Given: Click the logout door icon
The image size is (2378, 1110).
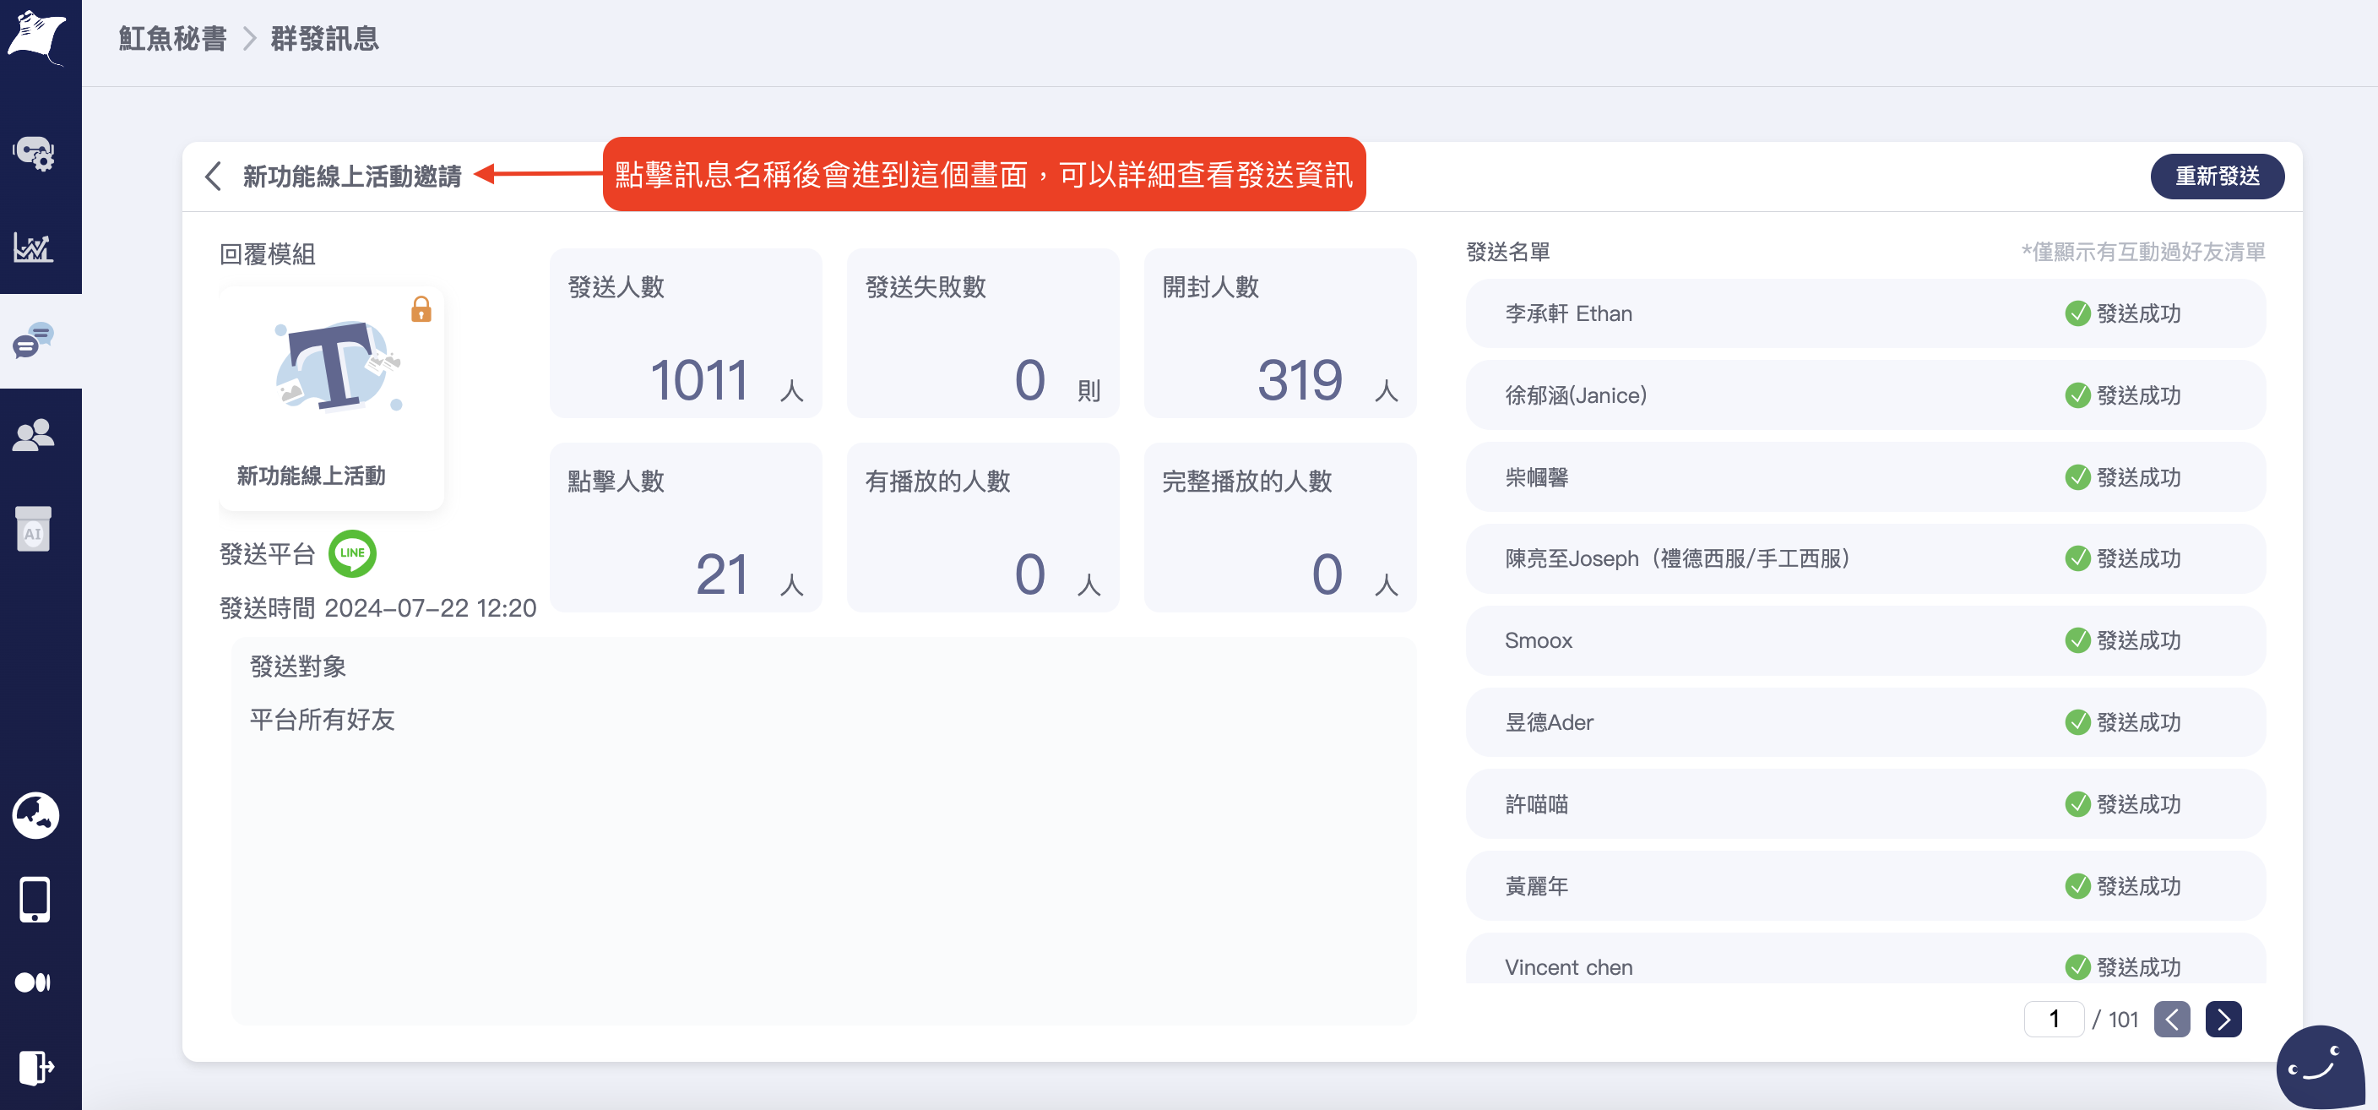Looking at the screenshot, I should click(36, 1068).
